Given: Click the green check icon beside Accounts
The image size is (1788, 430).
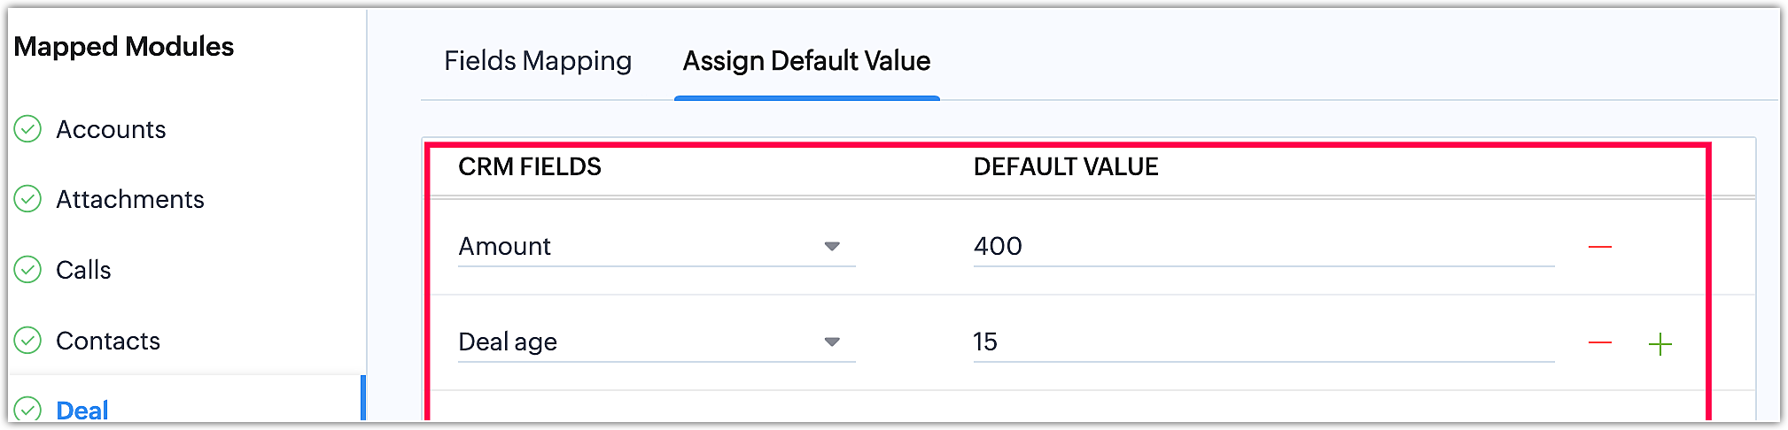Looking at the screenshot, I should click(x=28, y=129).
